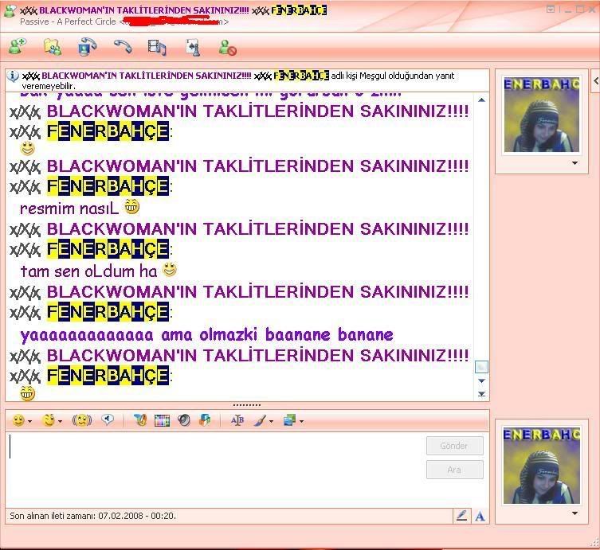
Task: Click the contact's display picture
Action: tap(542, 115)
